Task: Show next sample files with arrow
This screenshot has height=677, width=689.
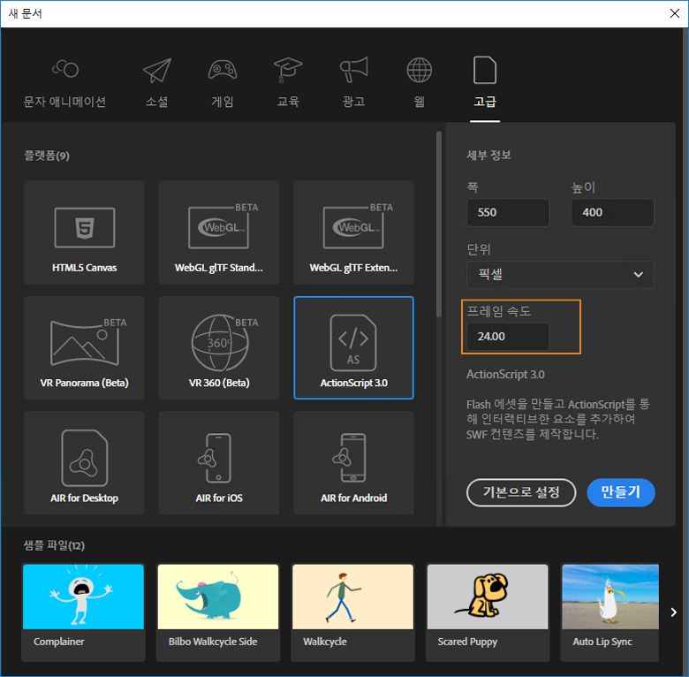Action: click(x=674, y=612)
